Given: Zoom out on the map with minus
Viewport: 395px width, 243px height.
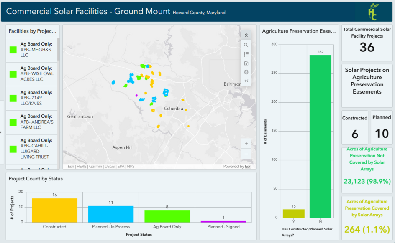Looking at the screenshot, I should click(x=246, y=154).
